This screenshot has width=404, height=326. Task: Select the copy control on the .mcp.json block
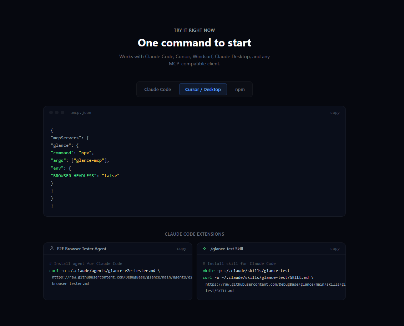335,112
